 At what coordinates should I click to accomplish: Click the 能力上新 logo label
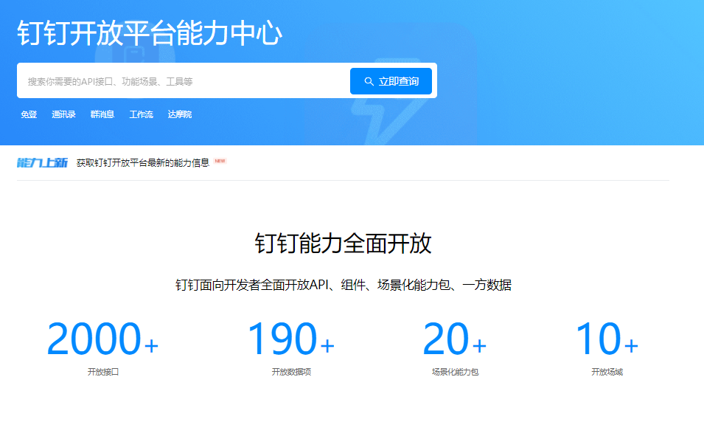click(42, 163)
